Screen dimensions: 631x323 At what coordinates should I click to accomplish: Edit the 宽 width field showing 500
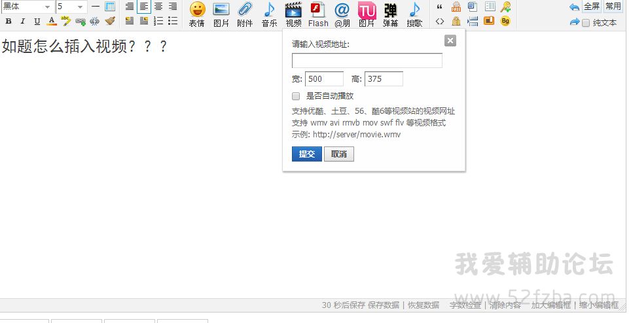click(x=325, y=78)
